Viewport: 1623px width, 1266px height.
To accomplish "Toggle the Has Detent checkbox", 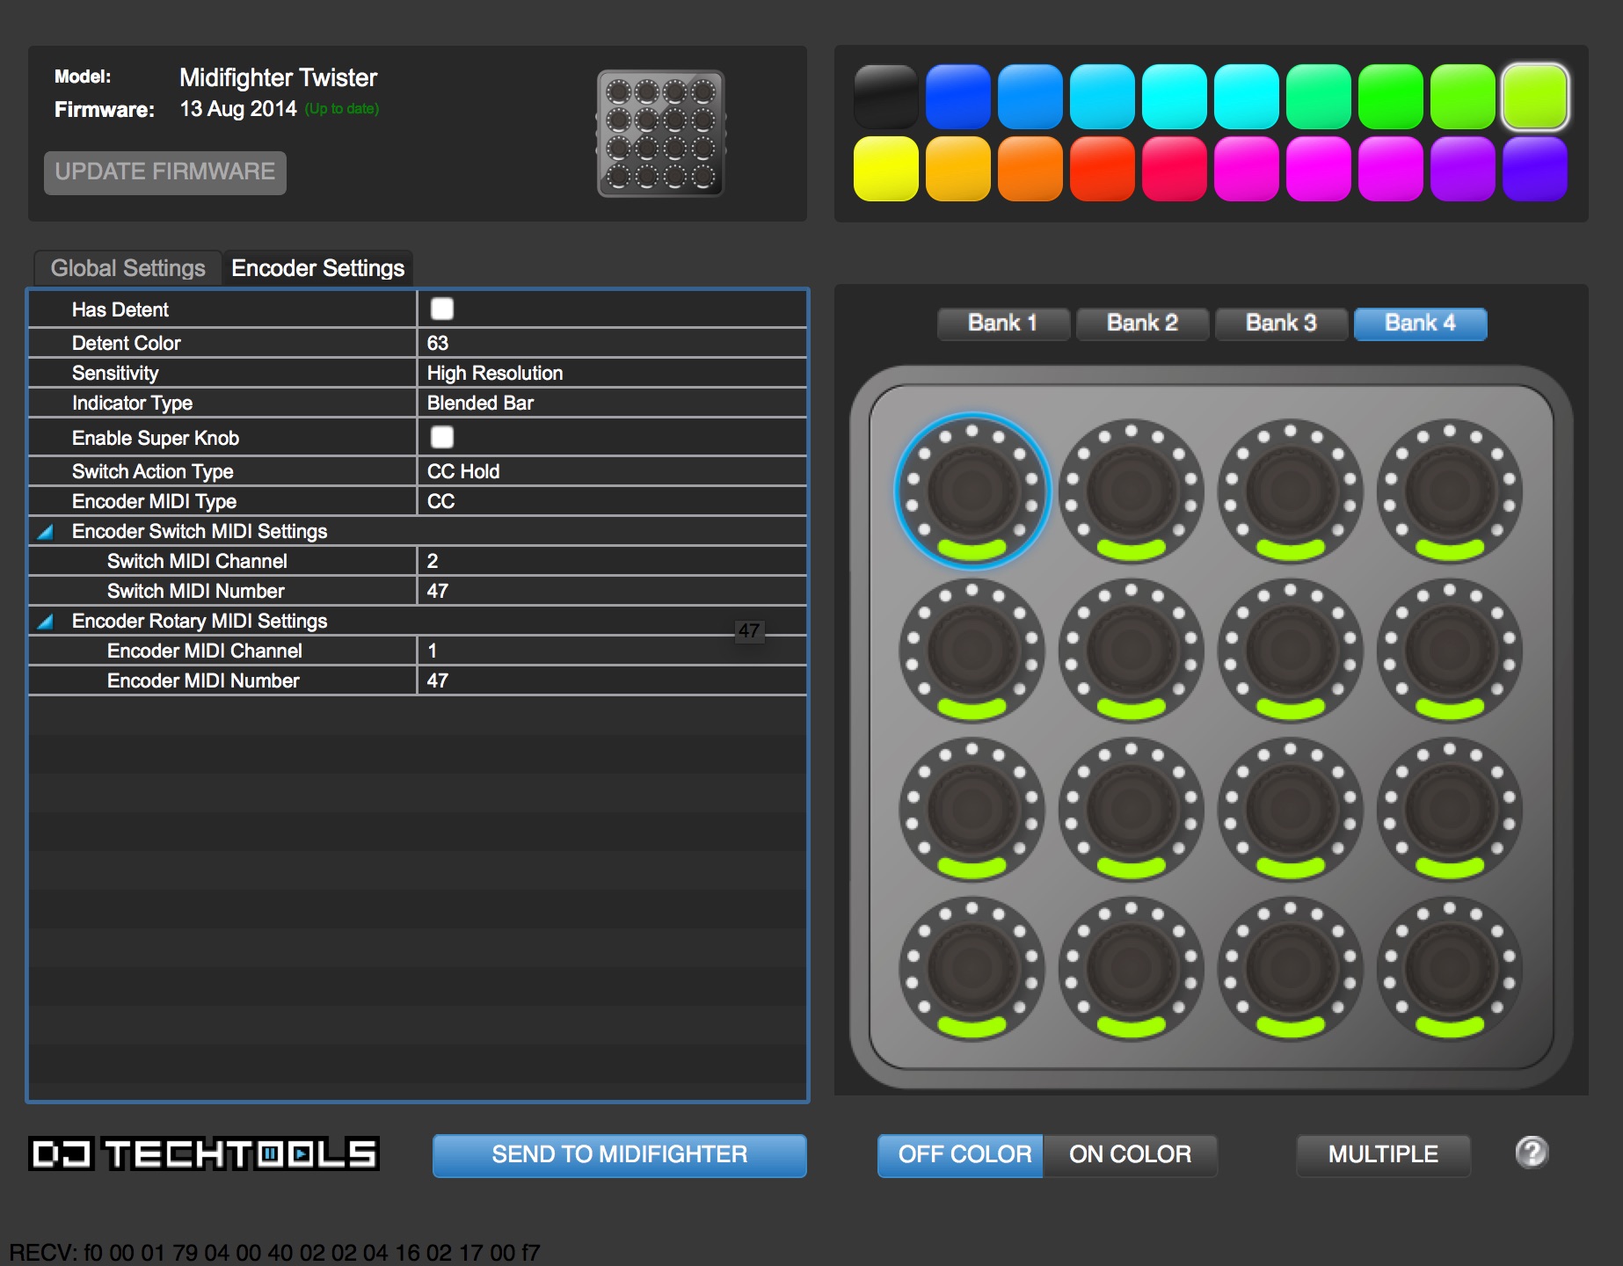I will [x=442, y=309].
